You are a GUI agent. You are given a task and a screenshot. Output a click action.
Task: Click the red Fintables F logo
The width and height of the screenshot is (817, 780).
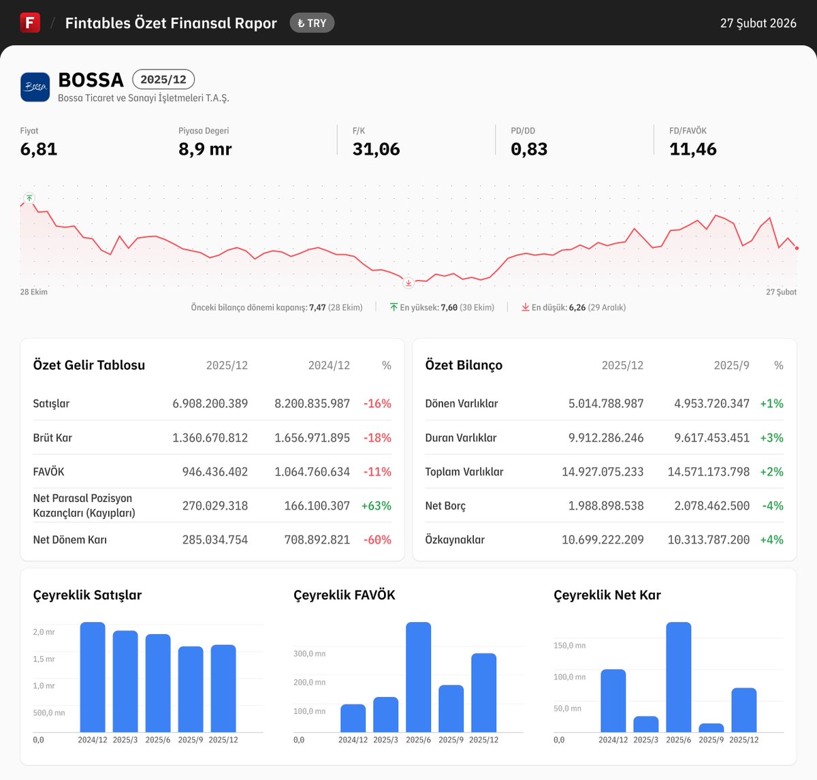point(30,22)
